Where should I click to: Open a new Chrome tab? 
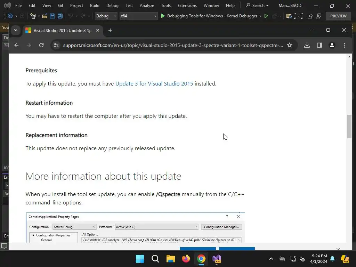click(110, 30)
